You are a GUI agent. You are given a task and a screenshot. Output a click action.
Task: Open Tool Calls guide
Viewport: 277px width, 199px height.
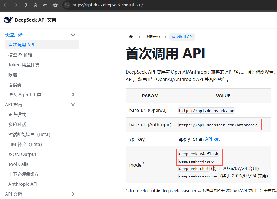coord(18,164)
